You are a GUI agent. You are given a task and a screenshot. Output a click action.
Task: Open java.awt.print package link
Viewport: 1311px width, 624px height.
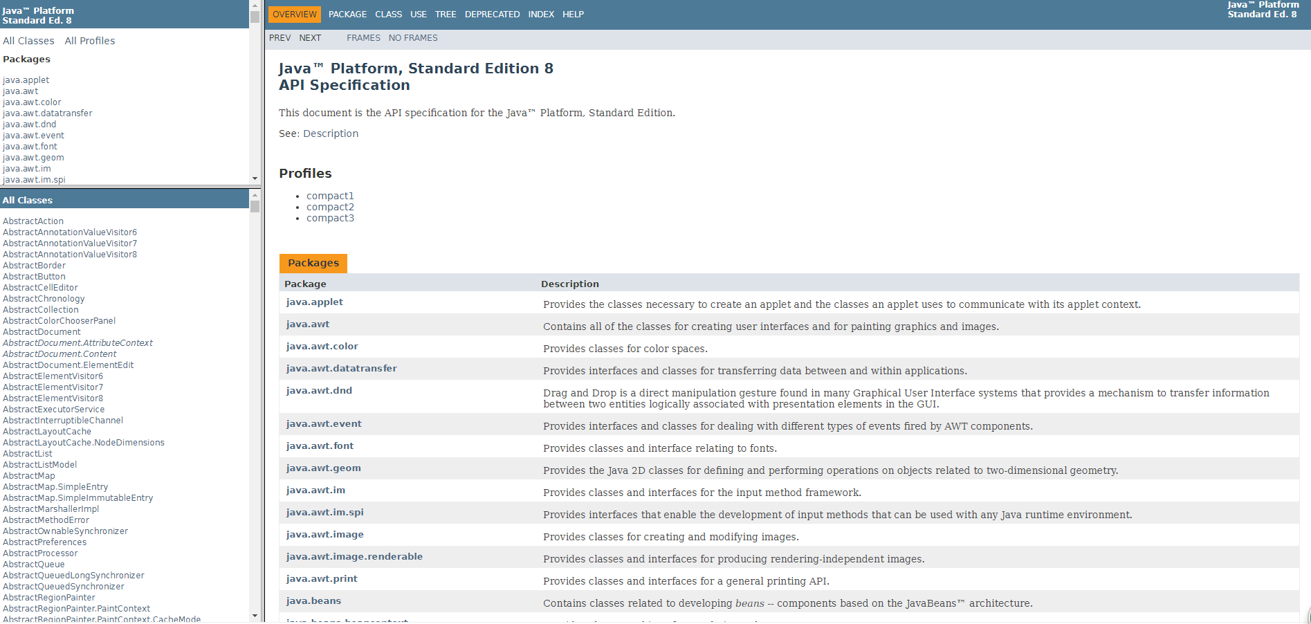point(322,579)
